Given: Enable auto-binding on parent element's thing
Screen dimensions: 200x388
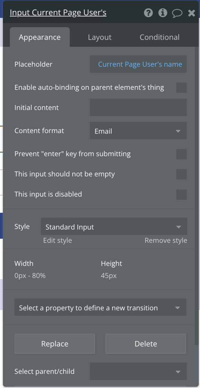Looking at the screenshot, I should (x=181, y=88).
